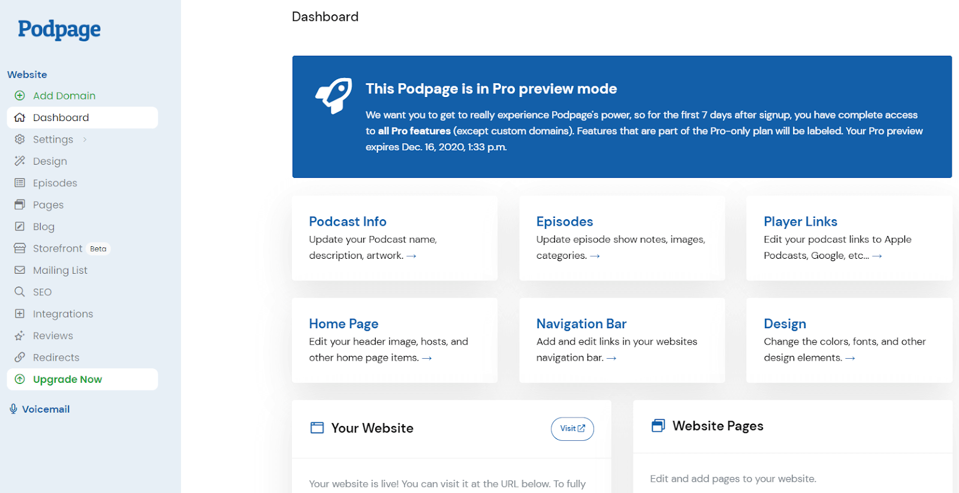
Task: Open the Episodes card title
Action: coord(565,222)
